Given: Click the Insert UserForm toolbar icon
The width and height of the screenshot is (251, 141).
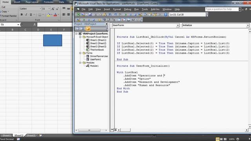Looking at the screenshot, I should coord(83,14).
